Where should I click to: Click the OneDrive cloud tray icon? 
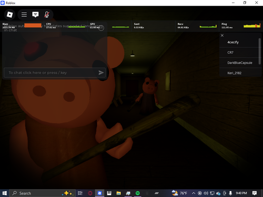(218, 193)
